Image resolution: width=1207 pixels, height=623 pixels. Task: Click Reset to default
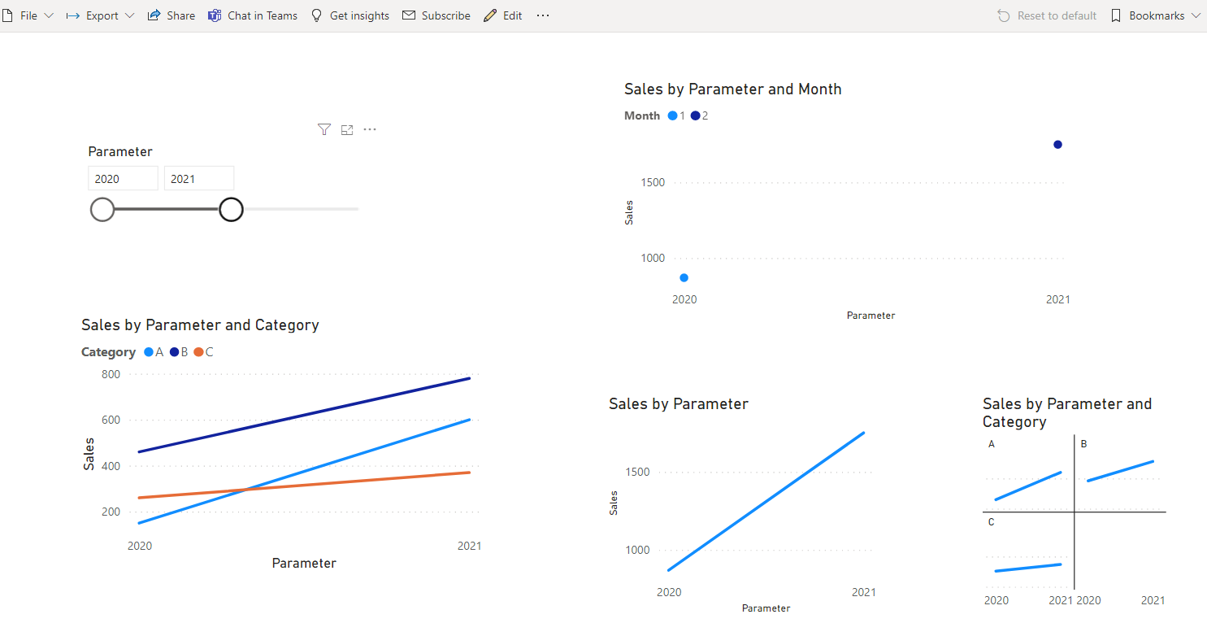coord(1047,15)
